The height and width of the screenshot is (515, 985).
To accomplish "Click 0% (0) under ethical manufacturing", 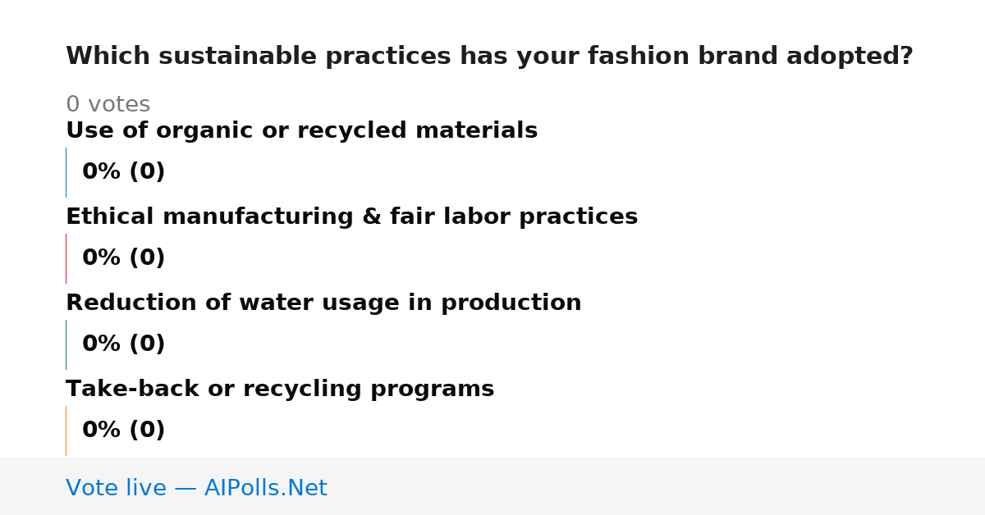I will point(123,258).
